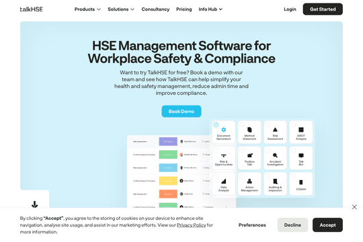Viewport: 363px width, 242px height.
Task: Go to the Consultancy page
Action: (155, 9)
